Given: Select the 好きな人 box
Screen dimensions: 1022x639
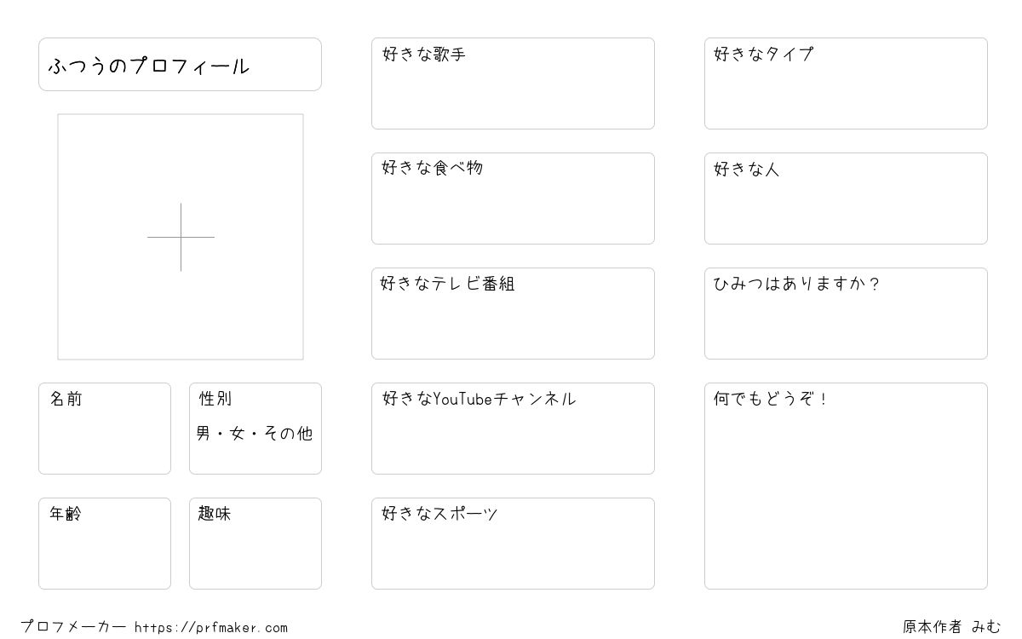Looking at the screenshot, I should tap(846, 199).
